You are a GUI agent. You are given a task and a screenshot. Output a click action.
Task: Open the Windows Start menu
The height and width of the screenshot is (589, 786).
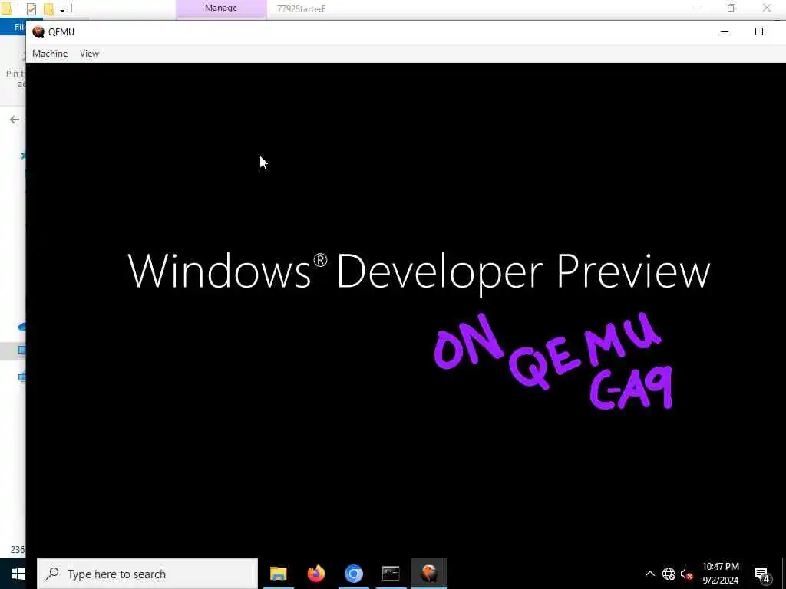[18, 574]
